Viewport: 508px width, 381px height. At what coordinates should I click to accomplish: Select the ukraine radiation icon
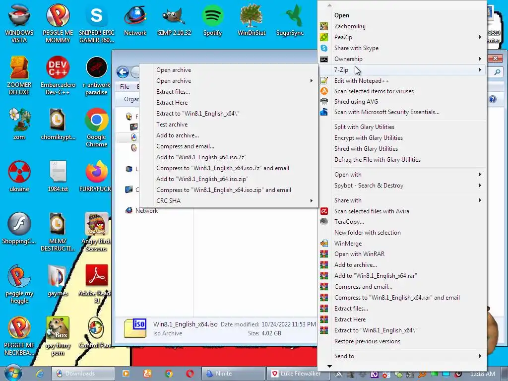point(19,177)
